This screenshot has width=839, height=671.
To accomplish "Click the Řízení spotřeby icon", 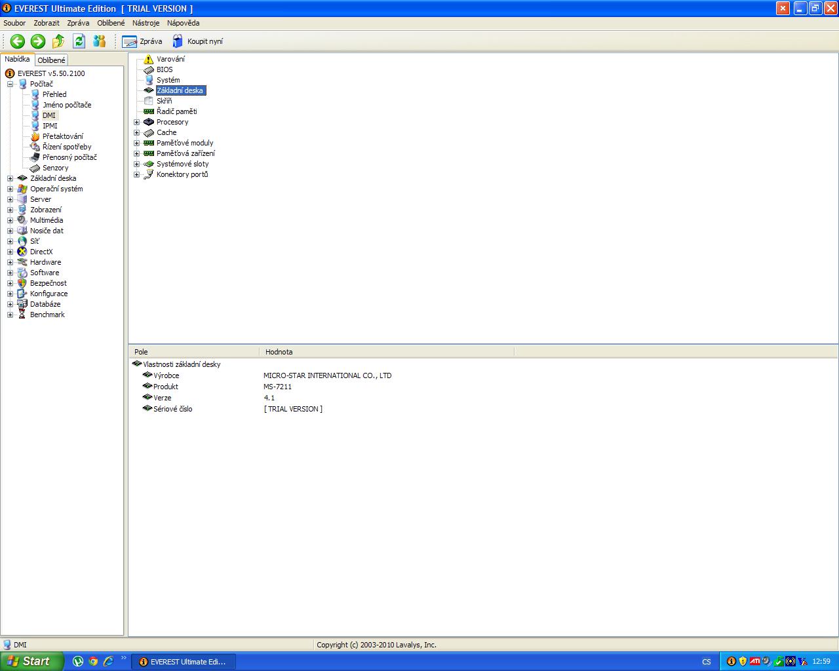I will click(x=35, y=147).
